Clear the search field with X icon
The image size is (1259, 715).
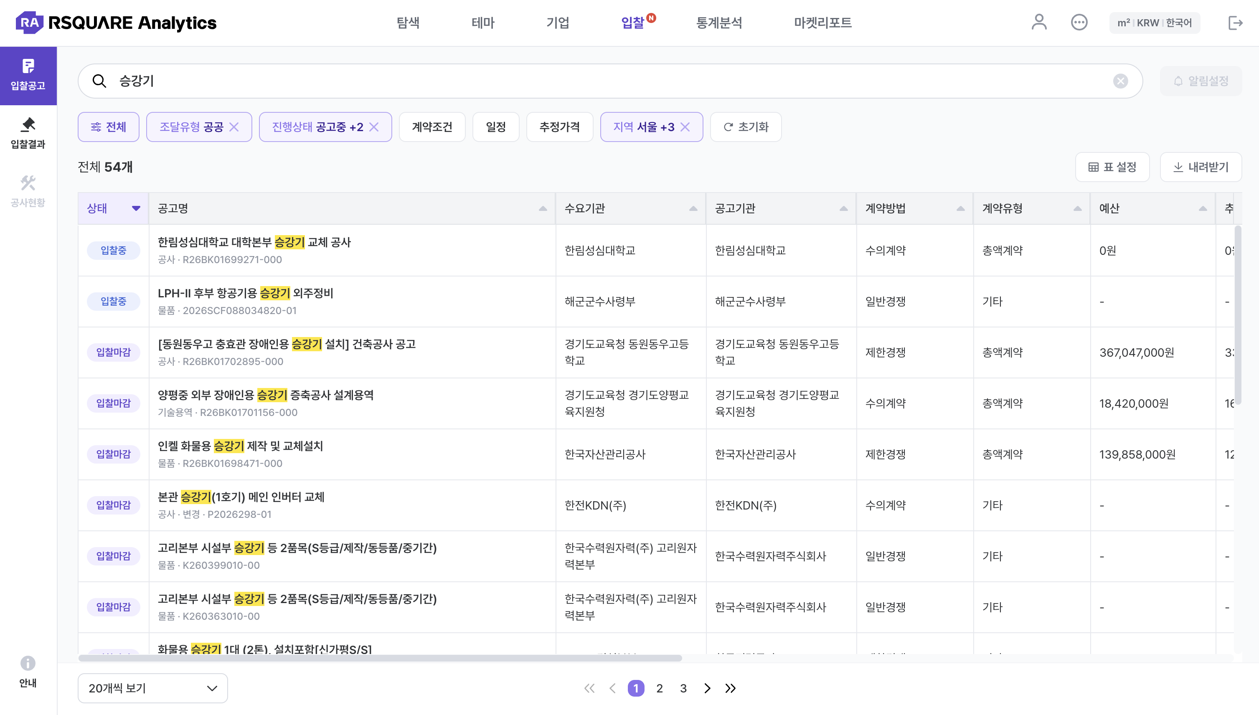(x=1120, y=81)
